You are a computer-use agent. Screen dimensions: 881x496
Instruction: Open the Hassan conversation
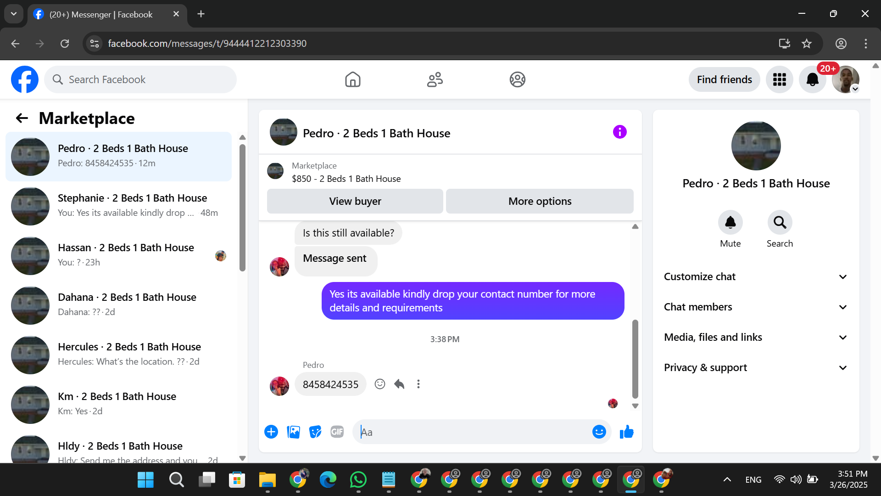[x=118, y=256]
